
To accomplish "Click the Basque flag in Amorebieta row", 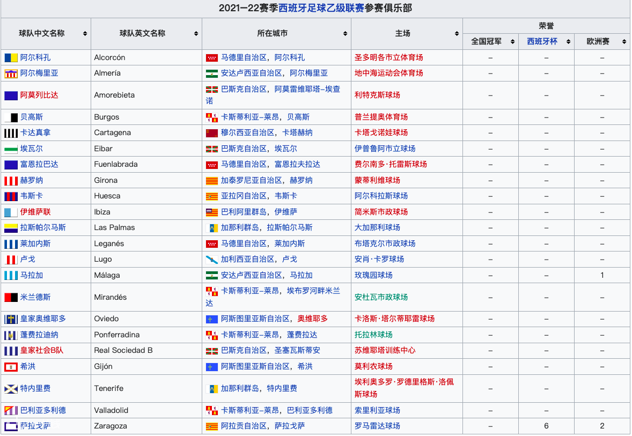I will 212,90.
